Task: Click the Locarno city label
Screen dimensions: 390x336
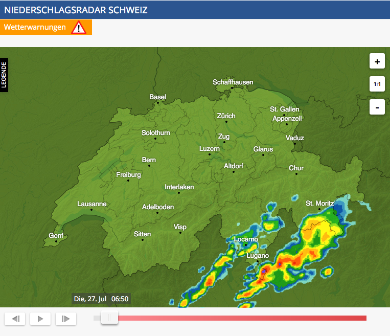Action: [246, 239]
